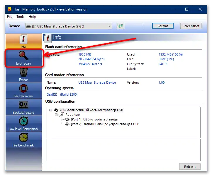The height and width of the screenshot is (176, 212).
Task: Click the Format button
Action: pos(163,26)
